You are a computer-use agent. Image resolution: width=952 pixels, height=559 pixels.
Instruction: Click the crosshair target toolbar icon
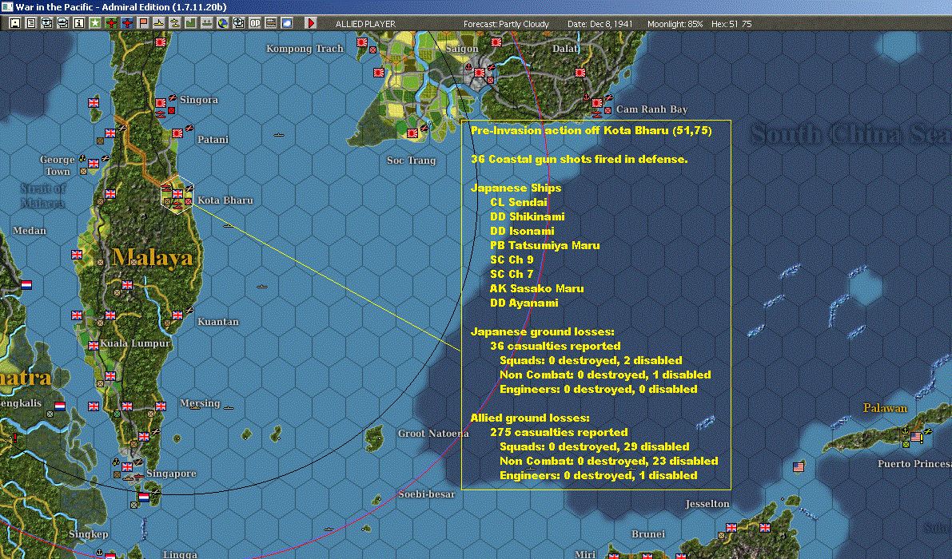[x=239, y=23]
